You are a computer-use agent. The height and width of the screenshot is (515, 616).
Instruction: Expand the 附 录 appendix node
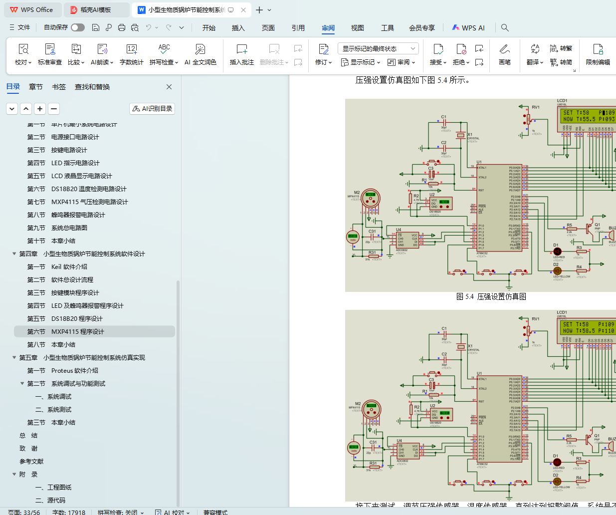coord(14,475)
